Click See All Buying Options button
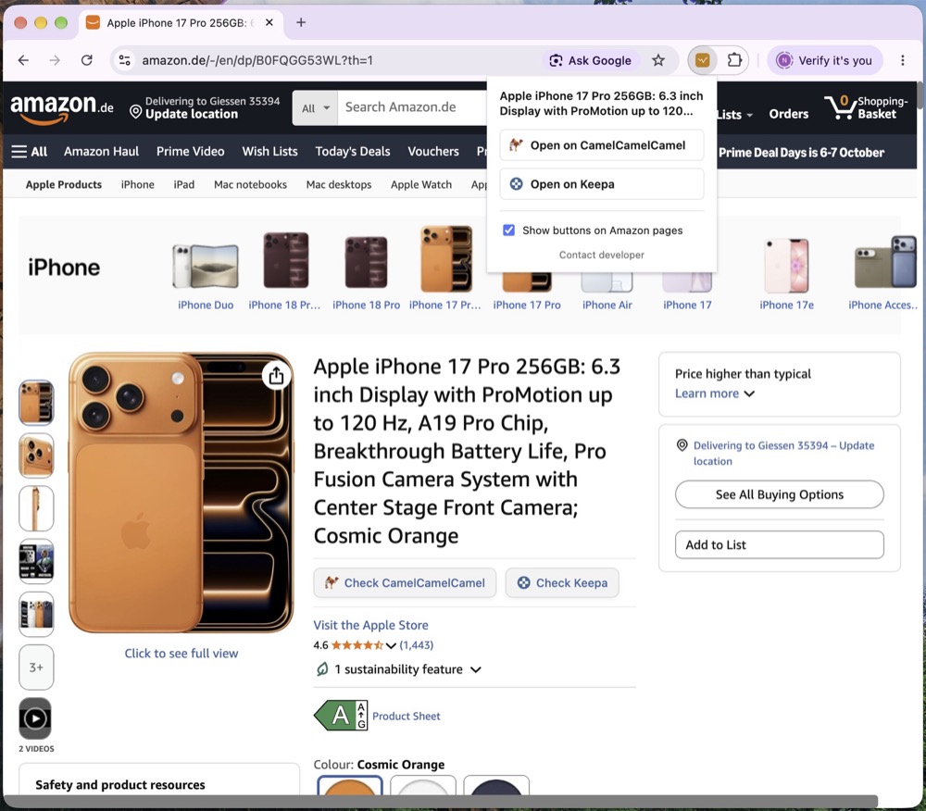Image resolution: width=926 pixels, height=811 pixels. click(x=780, y=494)
